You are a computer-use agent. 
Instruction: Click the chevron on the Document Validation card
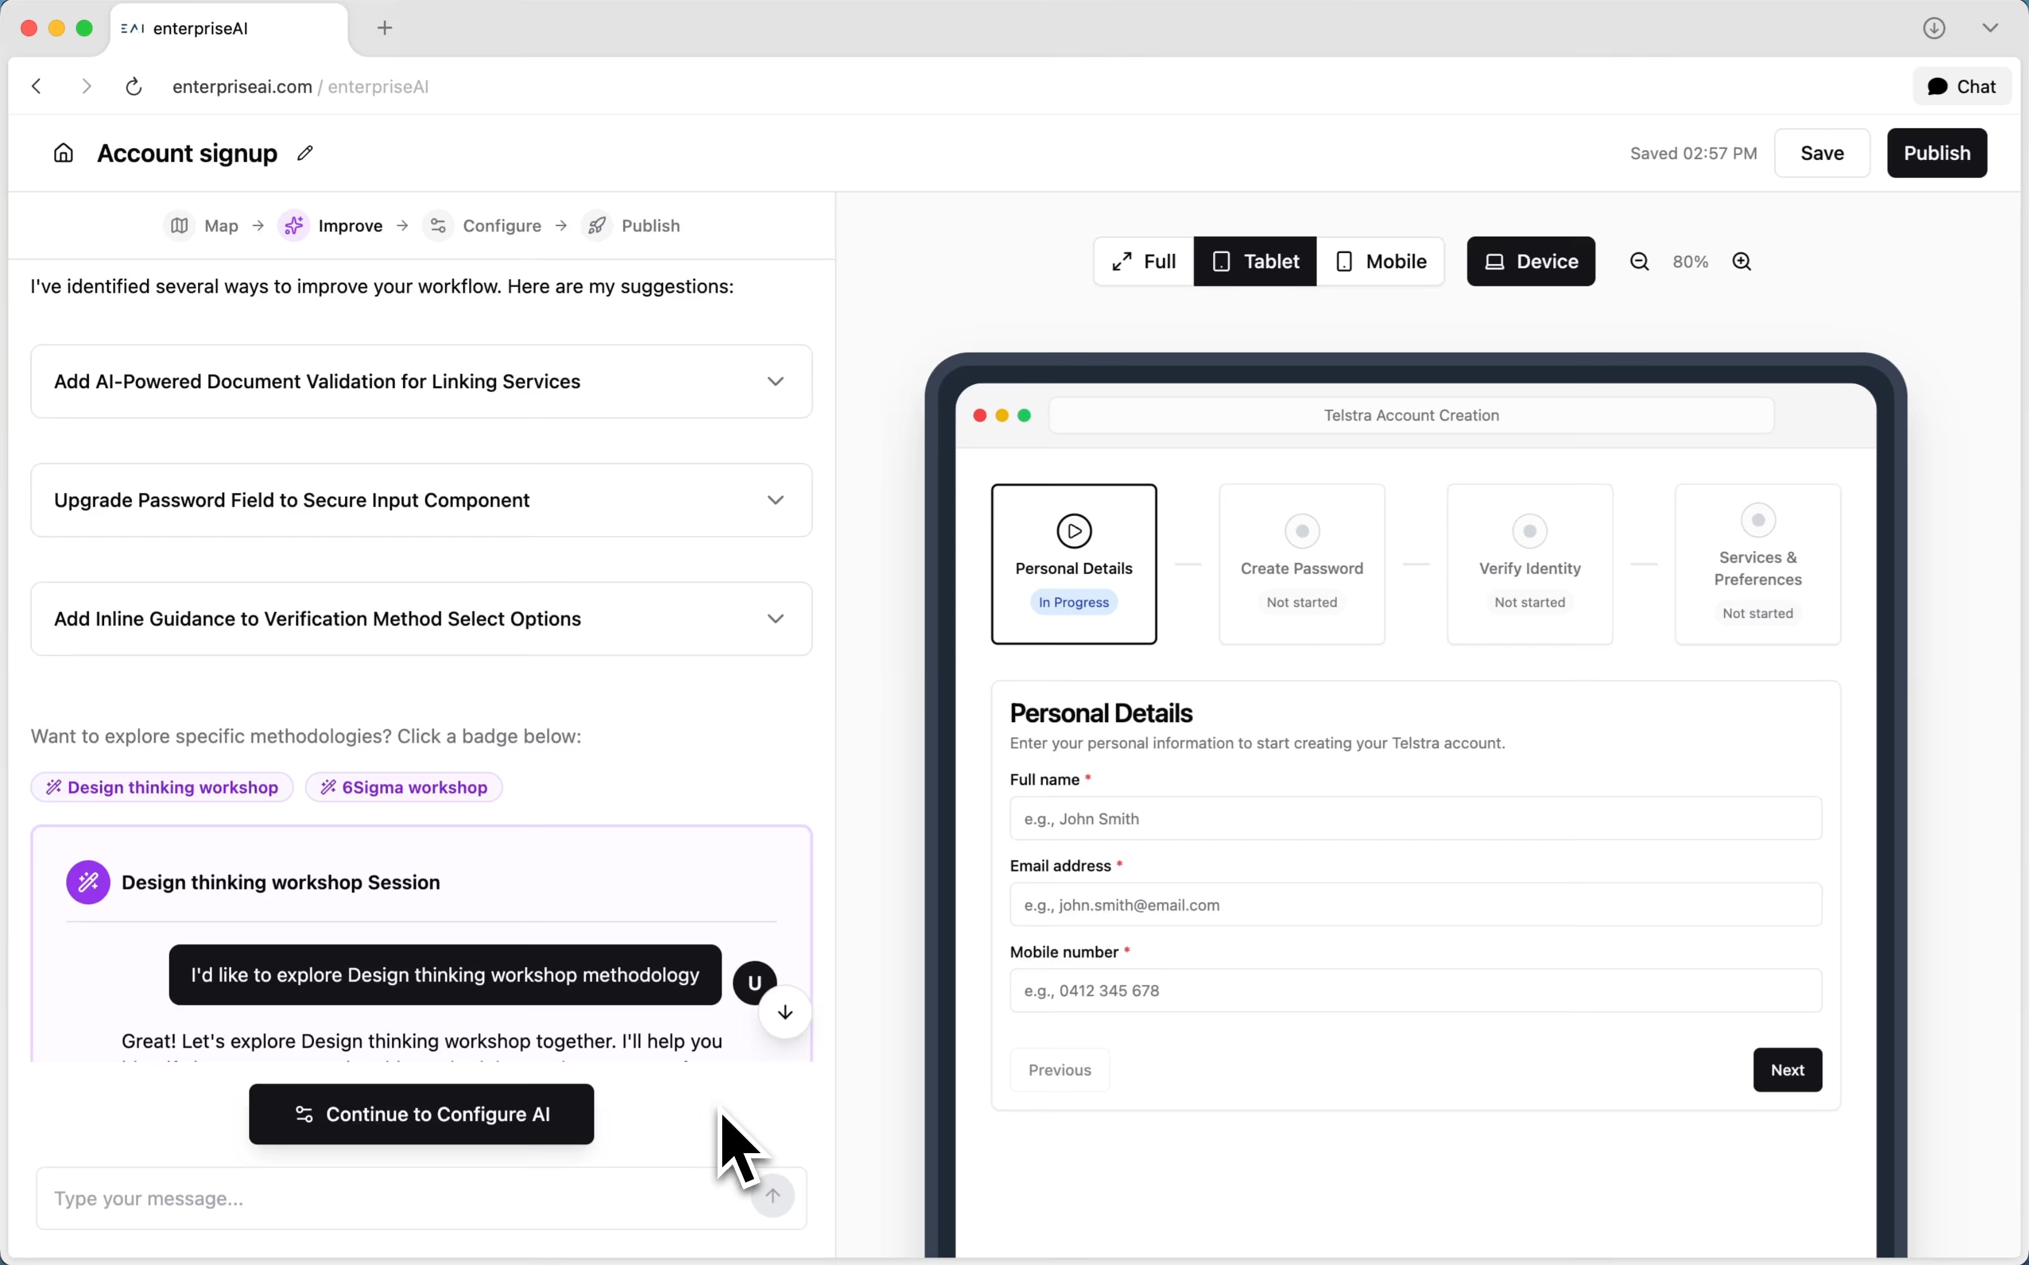coord(776,381)
